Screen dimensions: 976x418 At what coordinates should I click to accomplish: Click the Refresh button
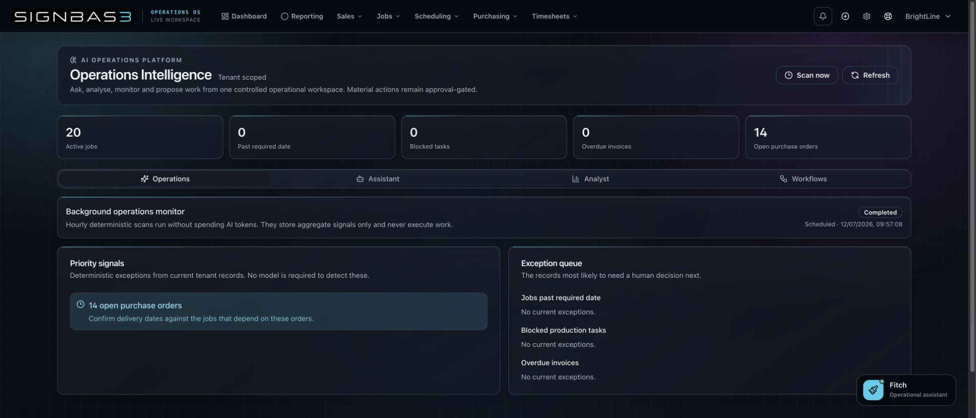870,75
